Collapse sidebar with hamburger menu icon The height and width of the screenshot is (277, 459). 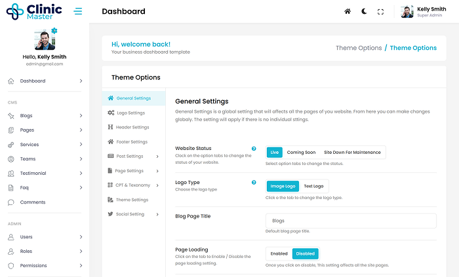coord(78,11)
